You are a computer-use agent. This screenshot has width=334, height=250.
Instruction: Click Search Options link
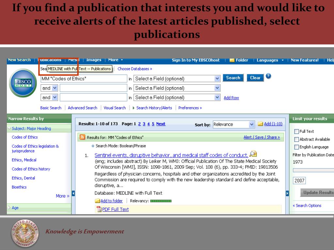[307, 206]
